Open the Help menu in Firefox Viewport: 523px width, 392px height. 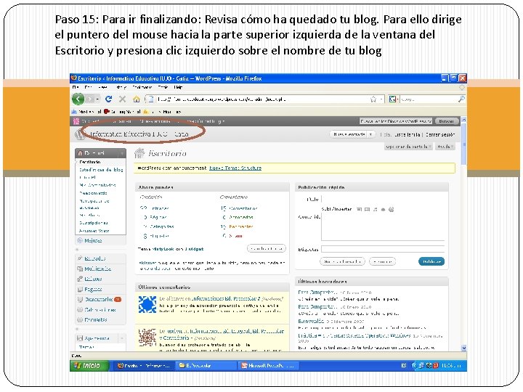pyautogui.click(x=178, y=87)
